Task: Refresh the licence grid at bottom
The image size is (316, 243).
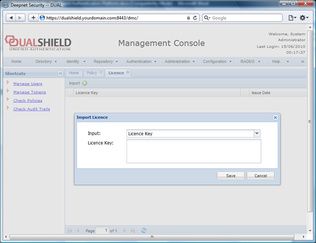Action: coord(144,230)
